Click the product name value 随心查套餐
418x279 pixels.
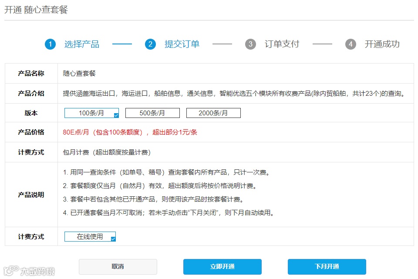click(79, 74)
